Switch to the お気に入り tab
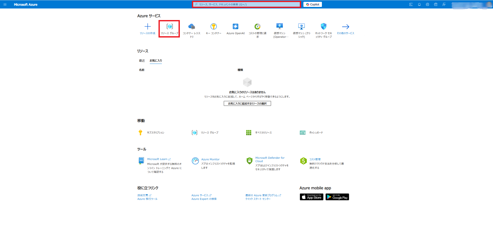This screenshot has width=493, height=234. (156, 61)
